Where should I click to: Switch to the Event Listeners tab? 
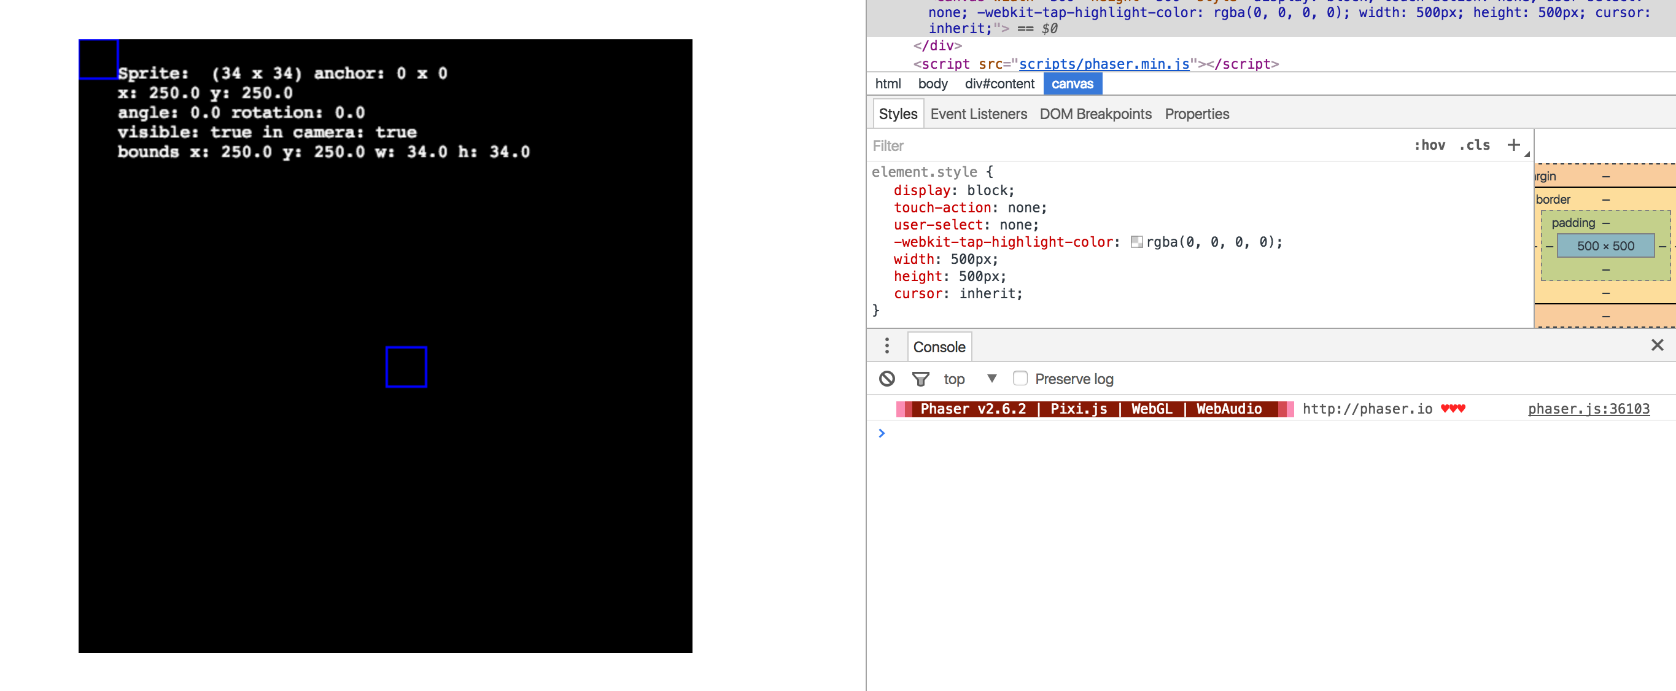979,114
